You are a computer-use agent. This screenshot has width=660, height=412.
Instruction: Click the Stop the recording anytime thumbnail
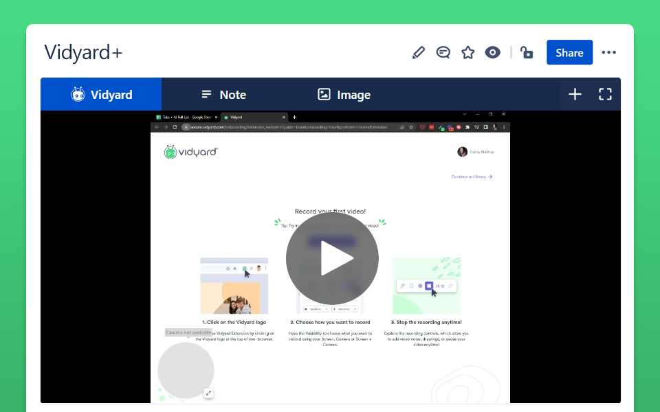[x=426, y=286]
